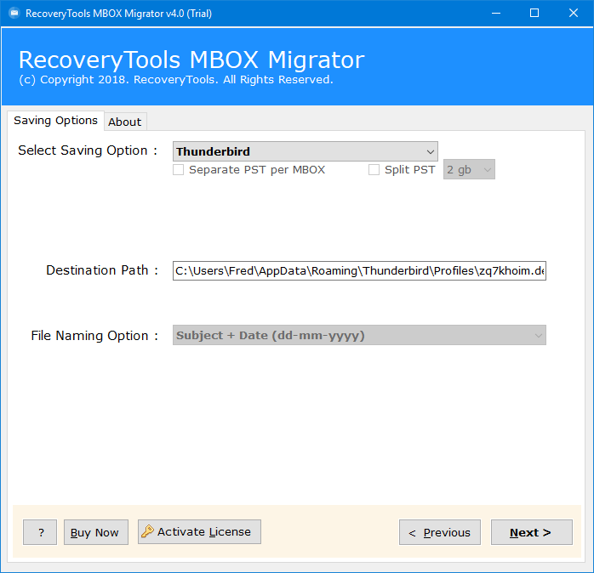Click the Destination Path label
The image size is (594, 573).
[x=102, y=270]
